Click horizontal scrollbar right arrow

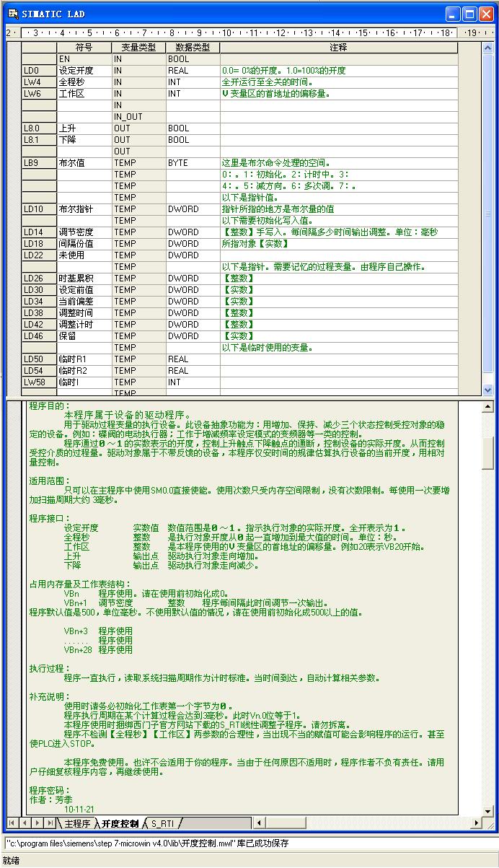tap(475, 823)
